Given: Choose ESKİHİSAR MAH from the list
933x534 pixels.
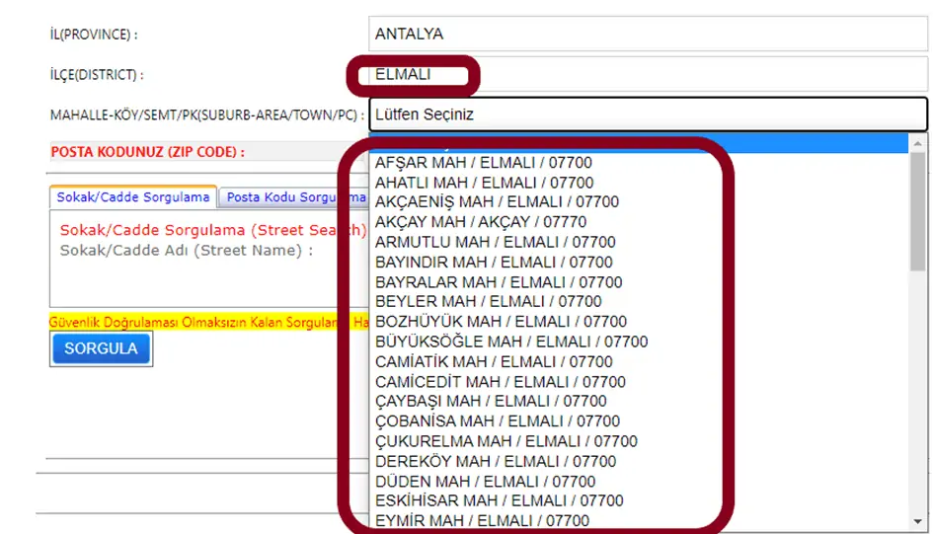Looking at the screenshot, I should pyautogui.click(x=500, y=500).
